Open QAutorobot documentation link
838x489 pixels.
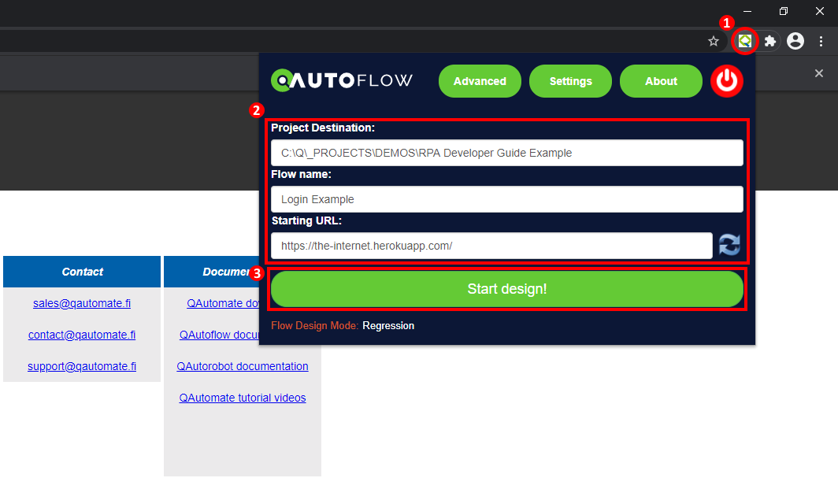(x=243, y=367)
